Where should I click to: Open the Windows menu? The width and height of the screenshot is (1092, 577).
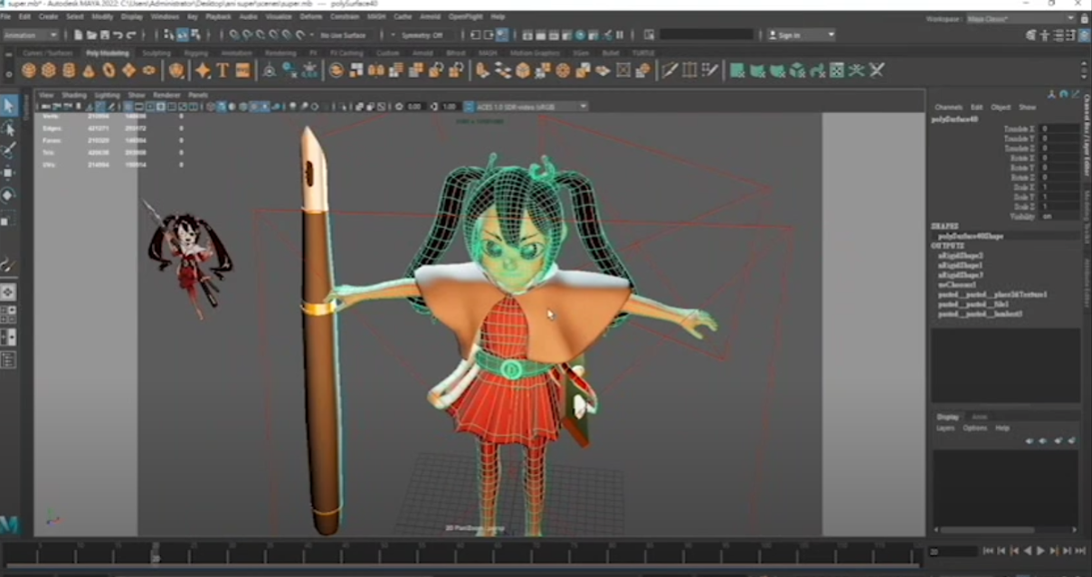click(x=165, y=16)
